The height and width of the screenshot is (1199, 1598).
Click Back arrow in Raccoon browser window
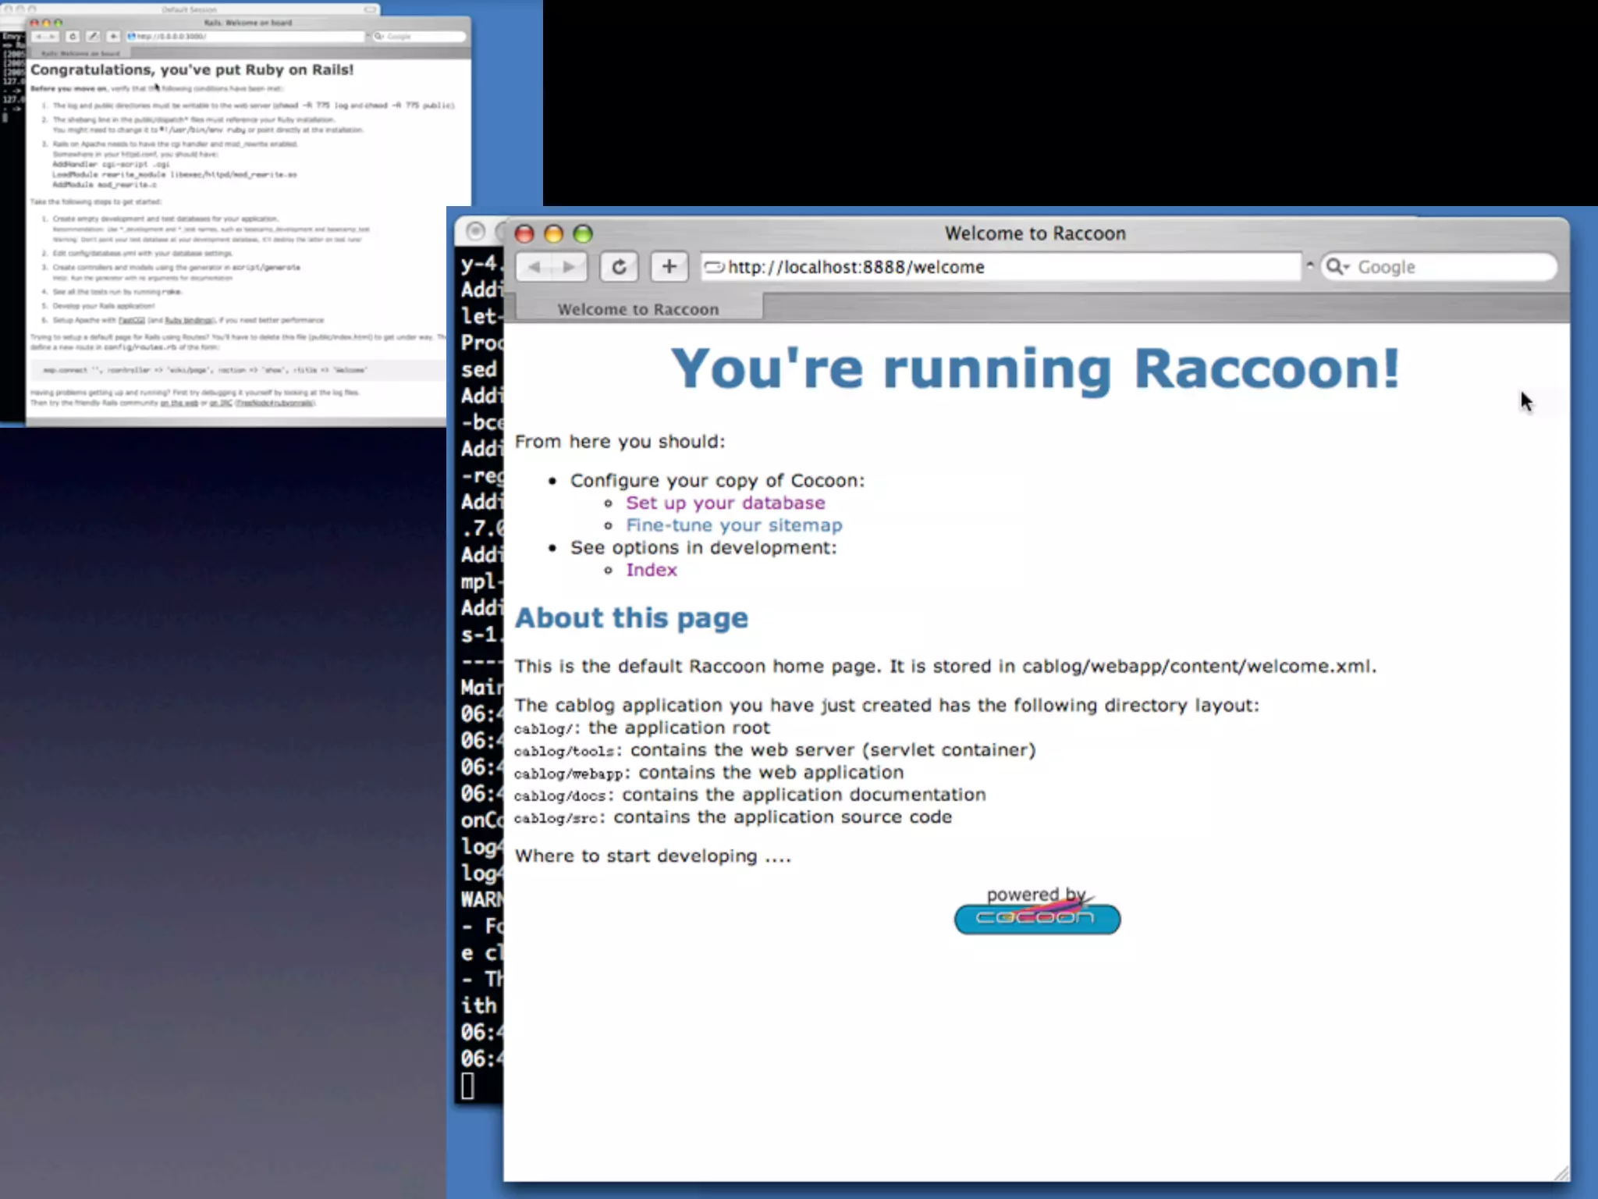pos(534,267)
